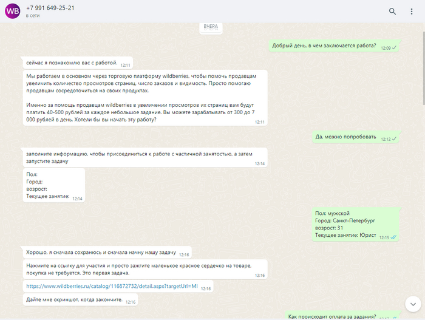
Task: Click the 'в сети' online status text
Action: coord(33,16)
